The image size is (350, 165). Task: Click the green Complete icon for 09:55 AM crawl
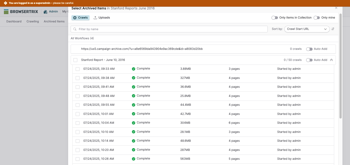pos(134,105)
